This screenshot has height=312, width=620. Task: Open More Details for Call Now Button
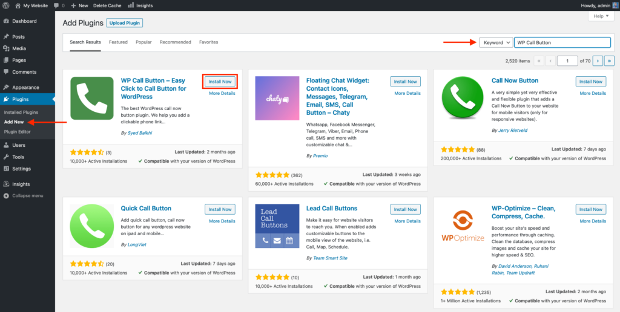[593, 93]
